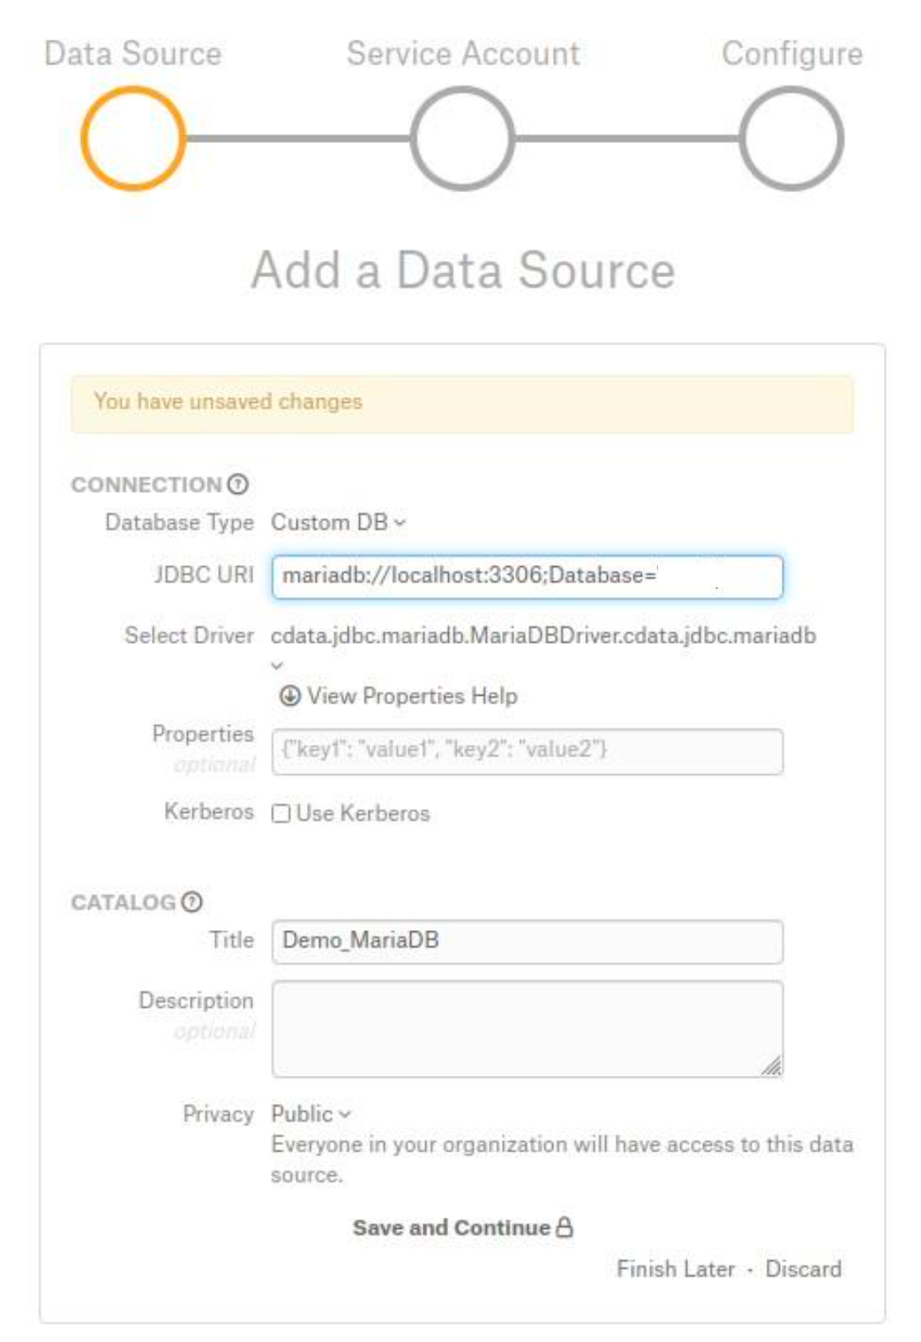The height and width of the screenshot is (1342, 921).
Task: Focus the JDBC URI input field
Action: click(x=528, y=577)
